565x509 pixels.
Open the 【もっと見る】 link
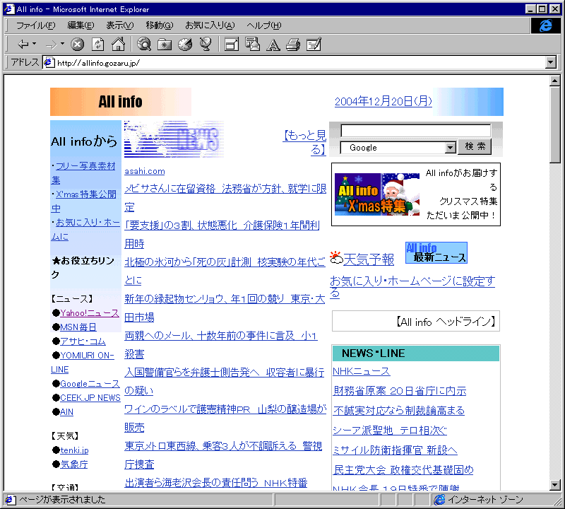click(x=305, y=142)
